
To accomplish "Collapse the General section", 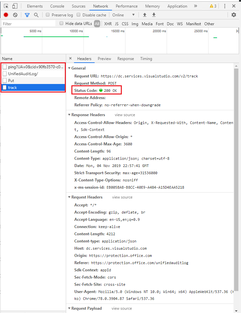I will coord(69,68).
